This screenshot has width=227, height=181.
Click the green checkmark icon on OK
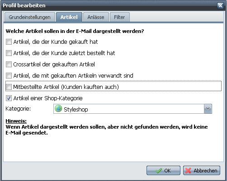(159, 171)
